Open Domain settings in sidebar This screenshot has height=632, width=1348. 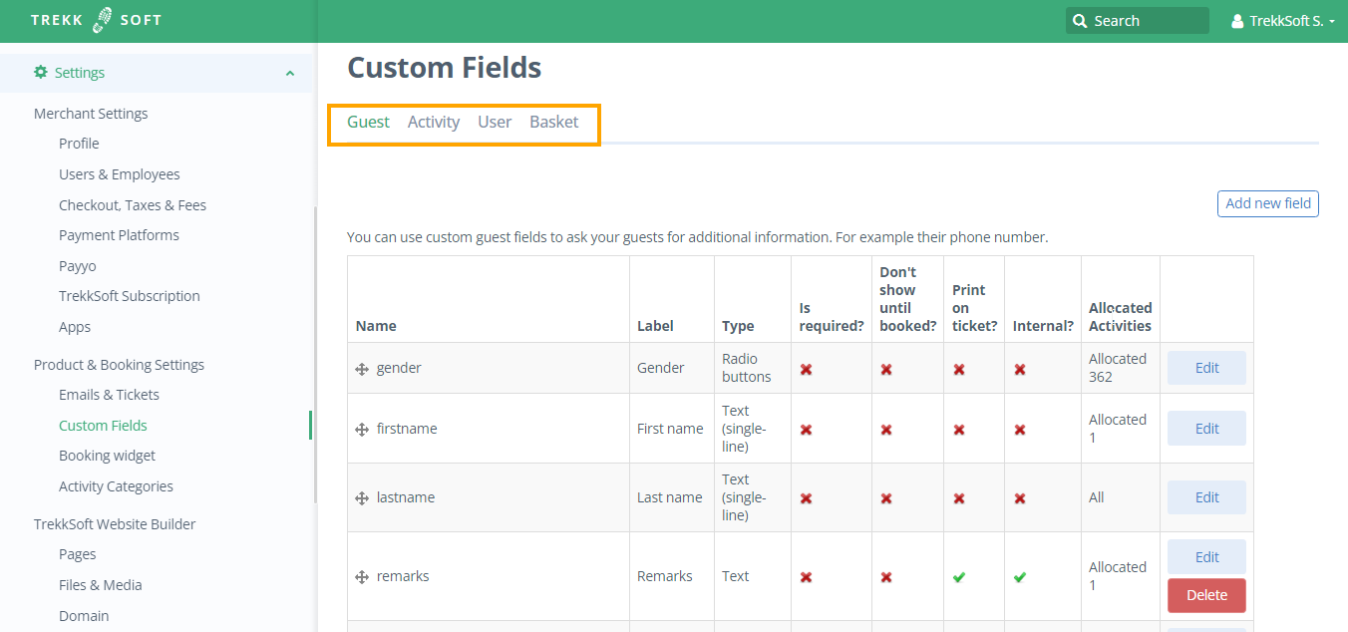pos(84,616)
